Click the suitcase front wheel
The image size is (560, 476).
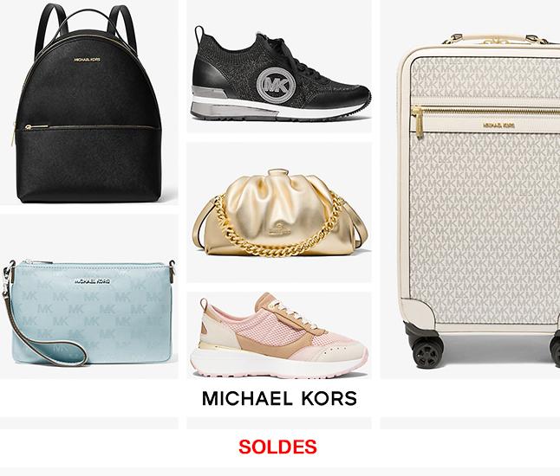(426, 349)
